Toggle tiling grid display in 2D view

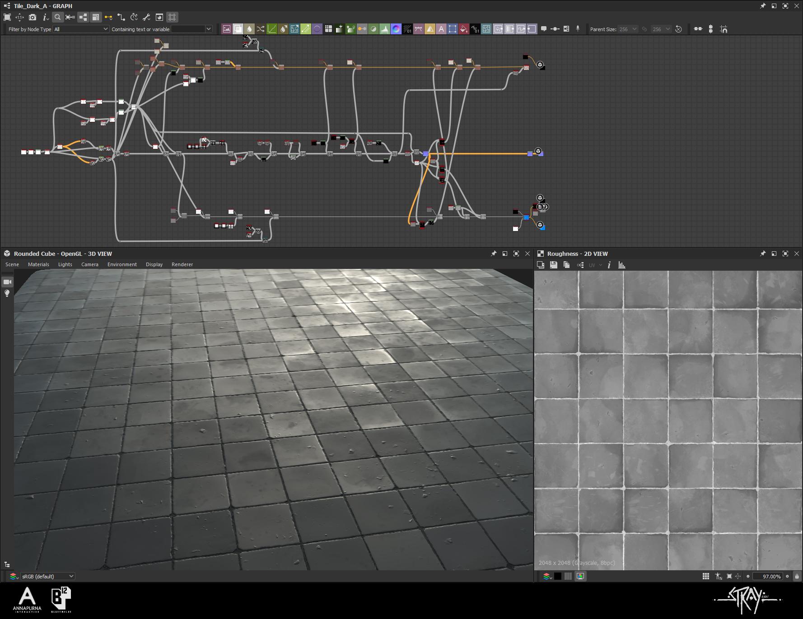705,576
